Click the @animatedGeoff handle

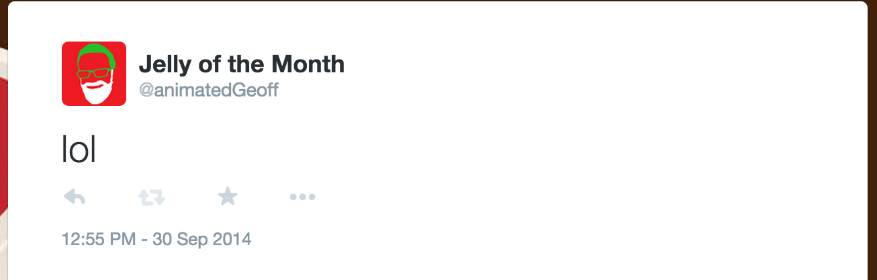208,89
